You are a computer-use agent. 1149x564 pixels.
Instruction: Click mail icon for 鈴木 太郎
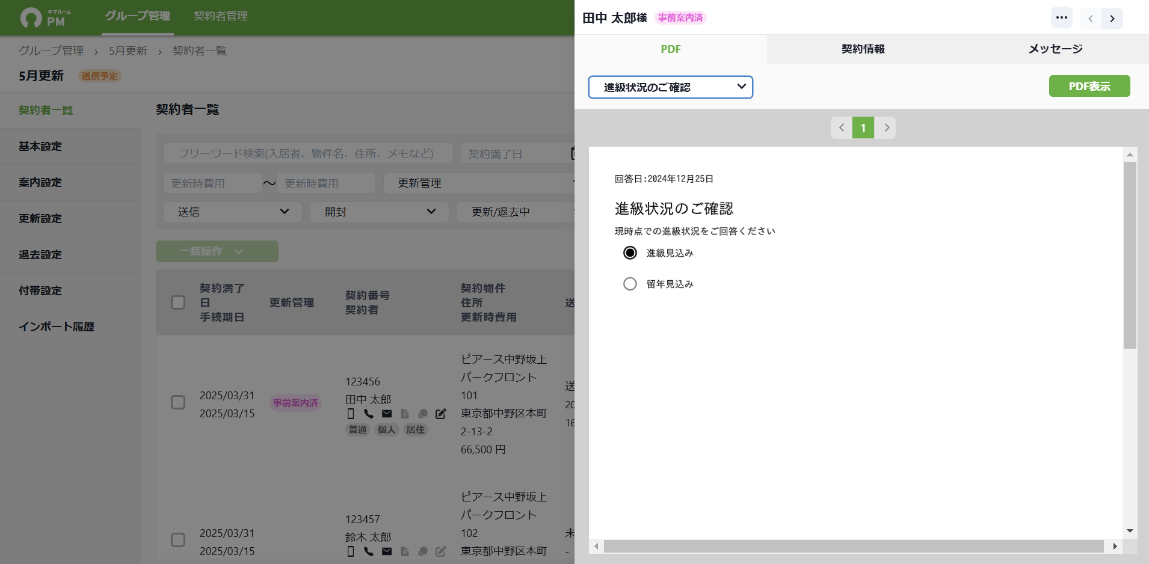[x=387, y=551]
